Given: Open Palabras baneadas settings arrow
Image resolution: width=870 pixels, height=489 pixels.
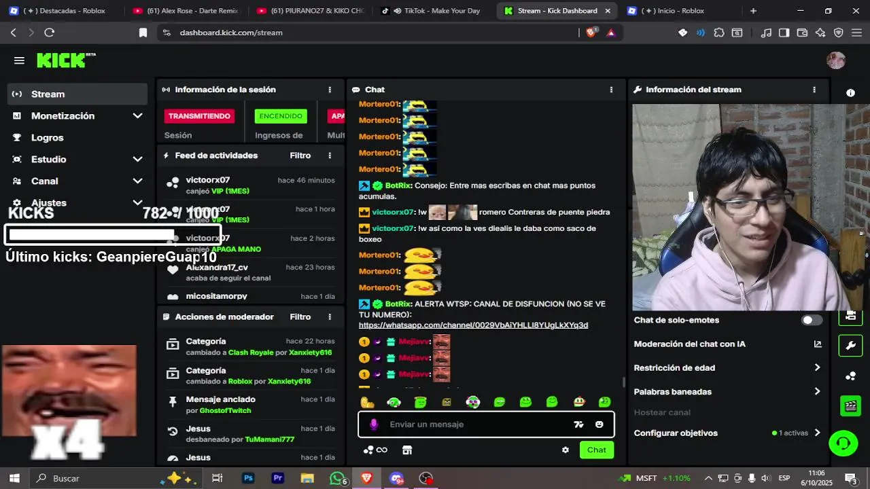Looking at the screenshot, I should pos(817,392).
